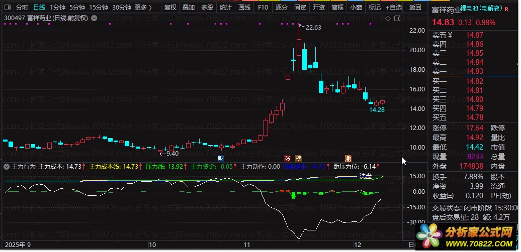
Task: Click the 买一 price 14.82
Action: (x=475, y=81)
